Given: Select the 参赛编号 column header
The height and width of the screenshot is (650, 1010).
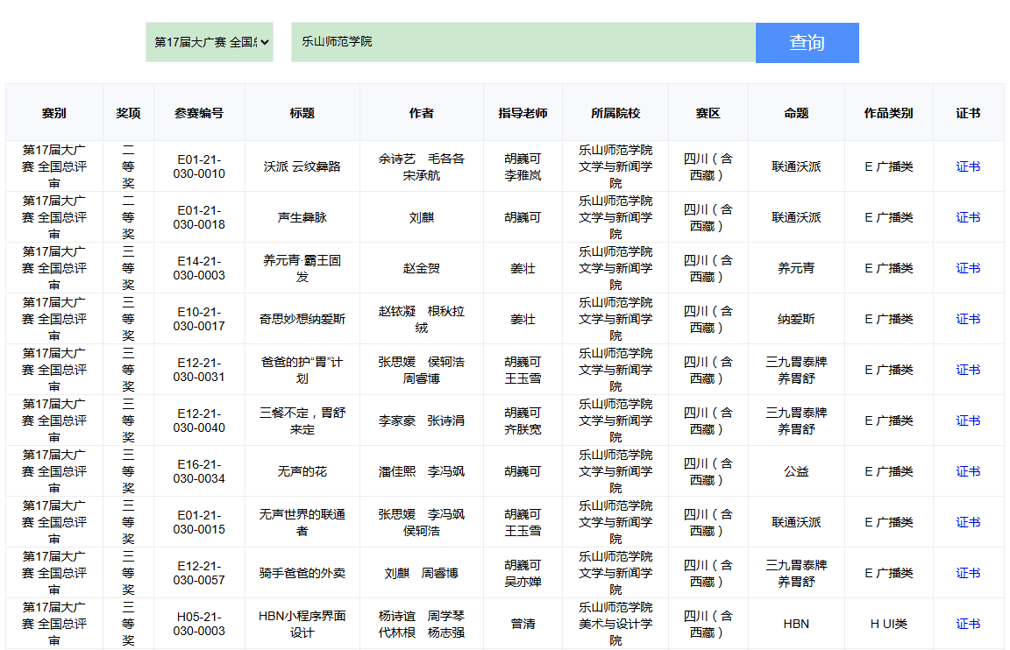Looking at the screenshot, I should (199, 113).
